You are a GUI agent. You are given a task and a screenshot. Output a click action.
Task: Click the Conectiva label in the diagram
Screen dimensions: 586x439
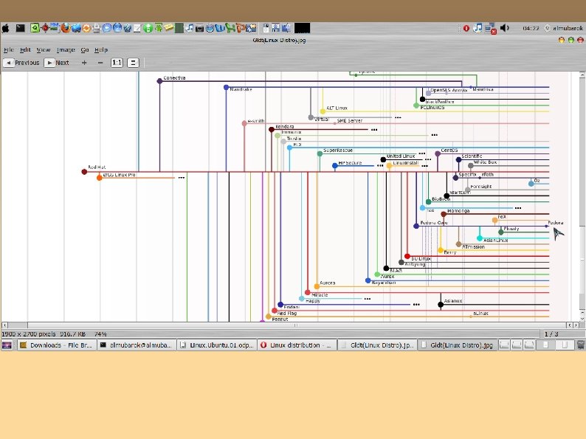point(174,77)
